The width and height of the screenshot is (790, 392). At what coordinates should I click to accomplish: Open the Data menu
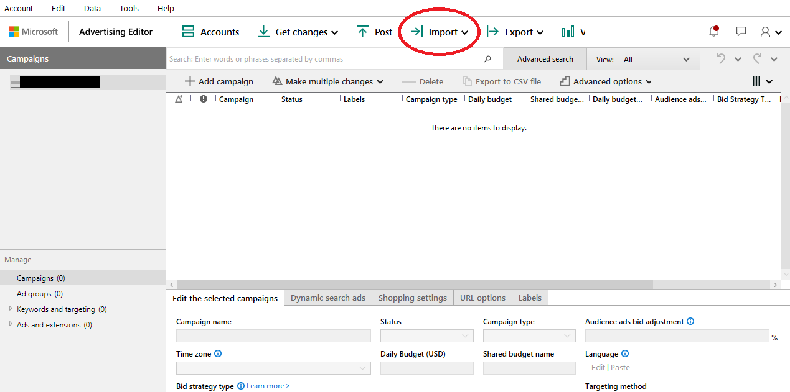[x=92, y=9]
